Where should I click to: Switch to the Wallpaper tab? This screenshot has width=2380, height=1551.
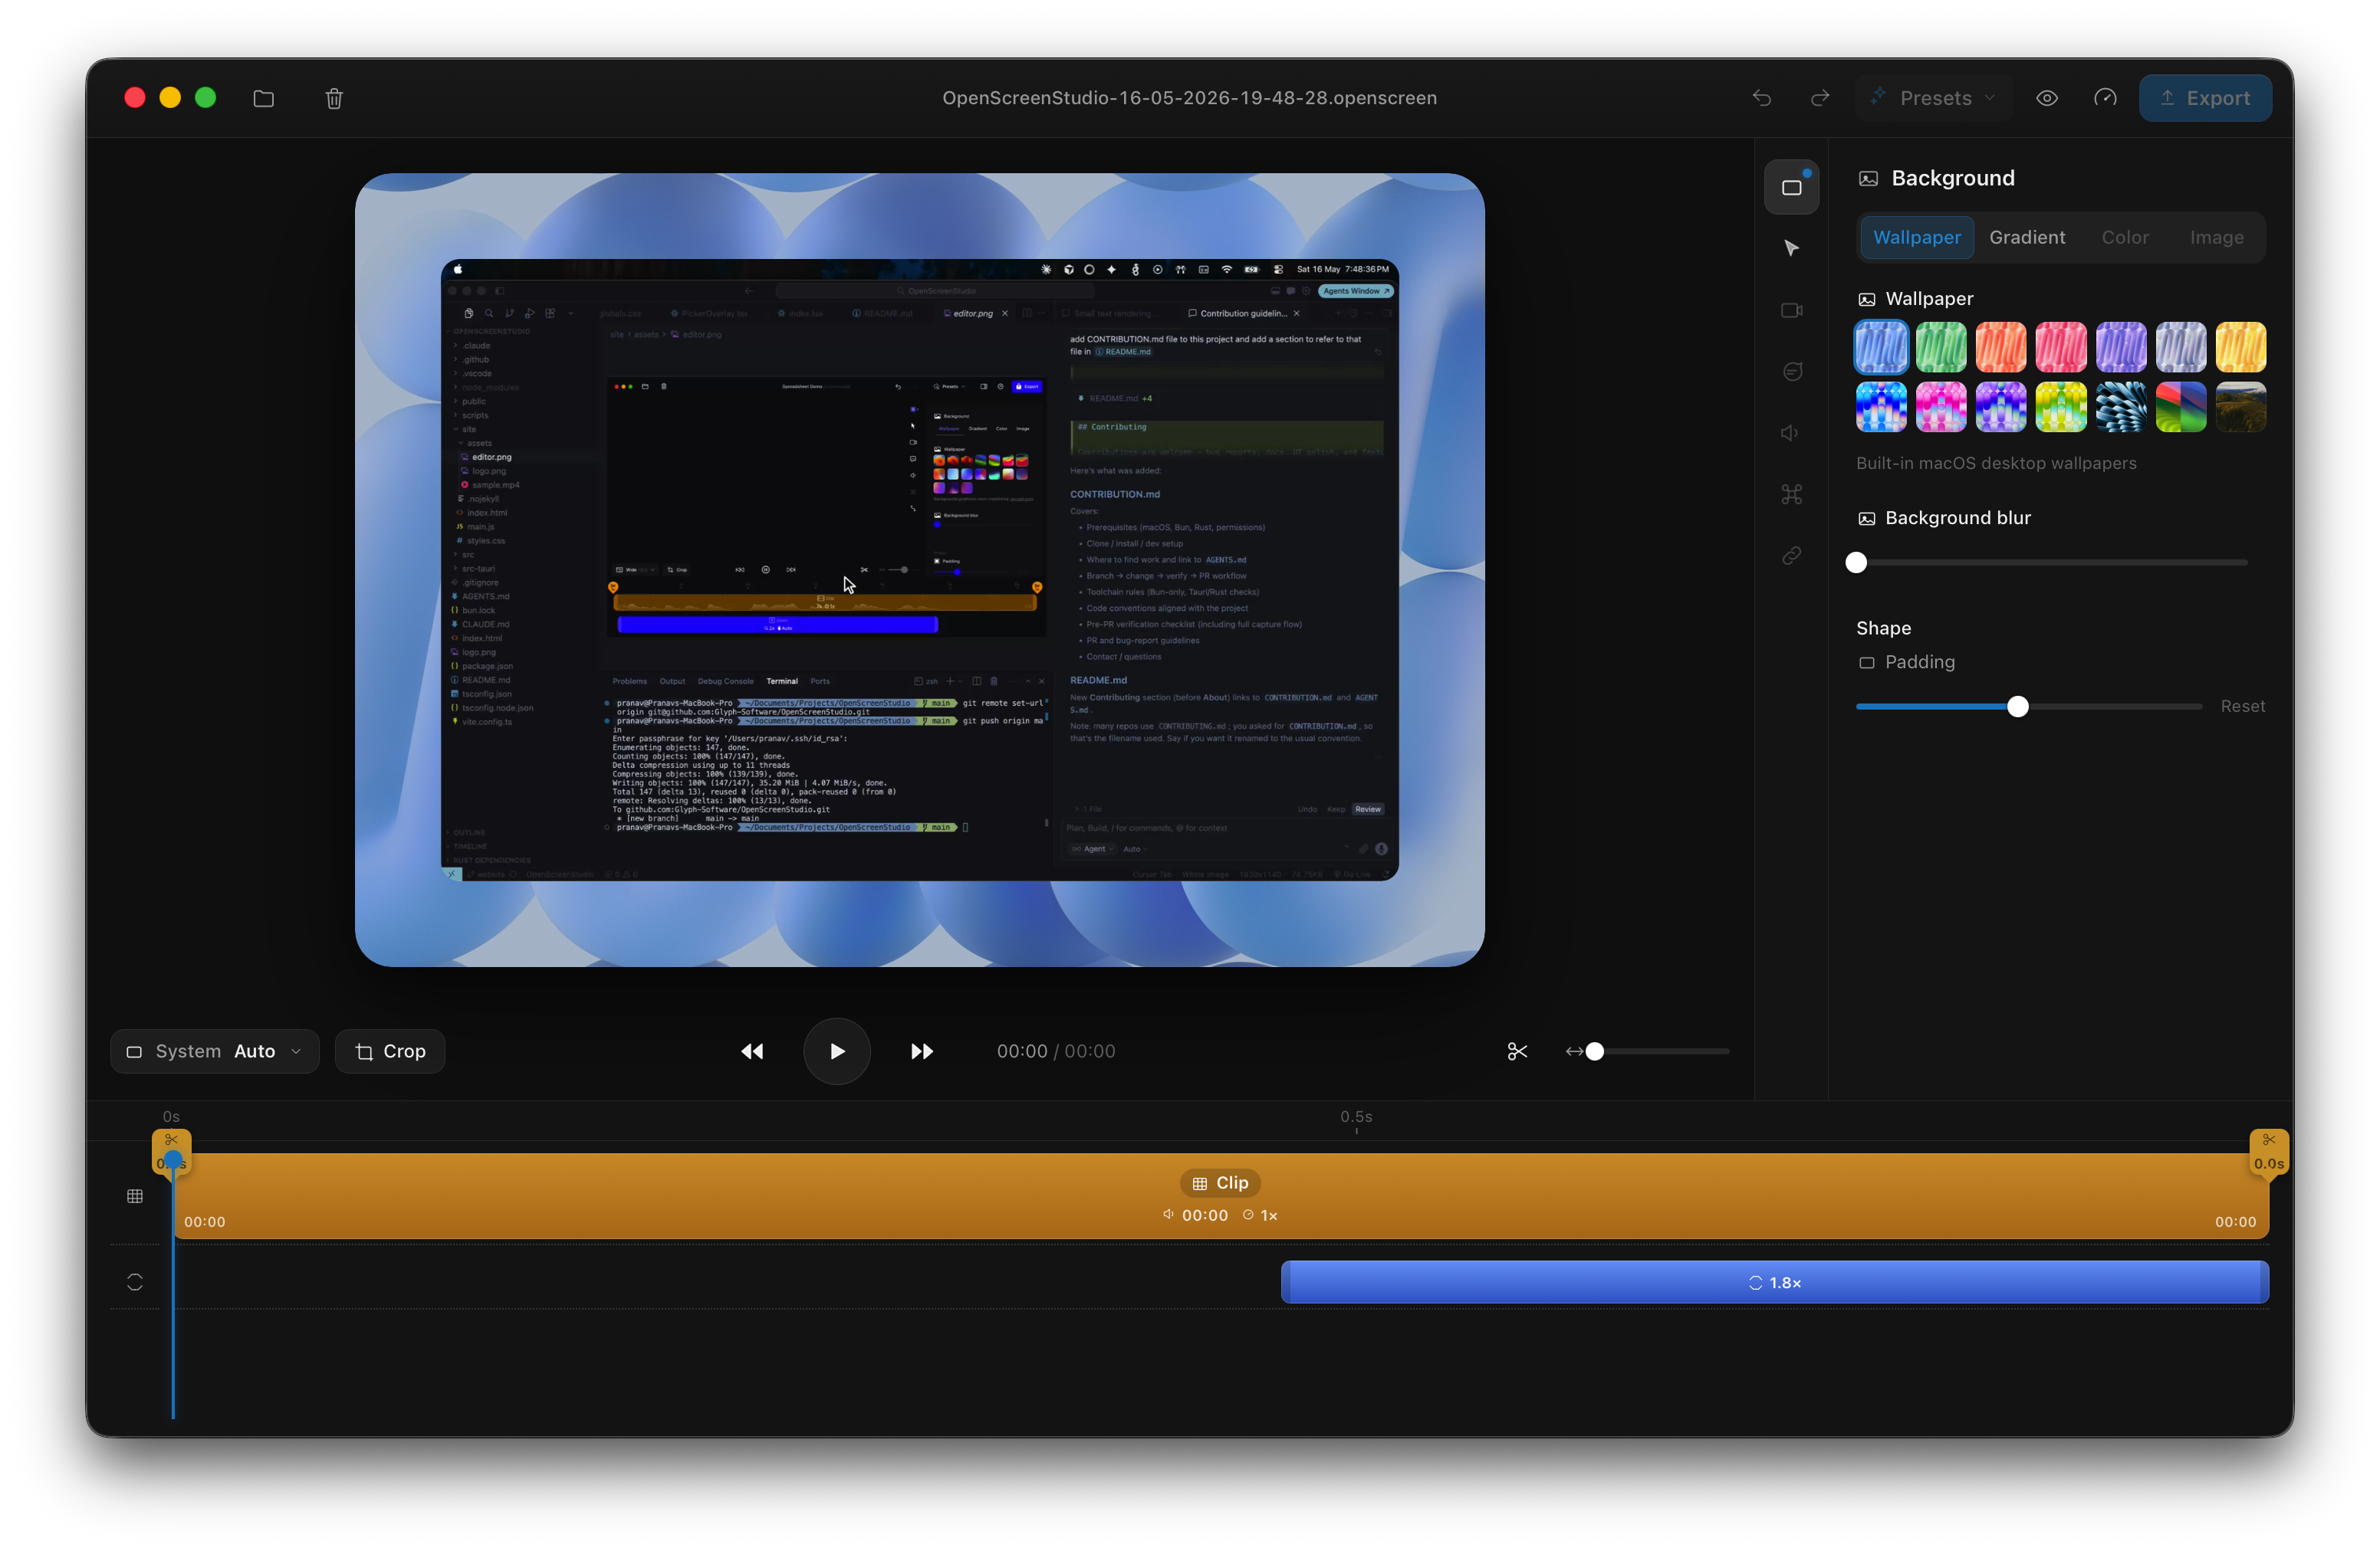[x=1916, y=238]
